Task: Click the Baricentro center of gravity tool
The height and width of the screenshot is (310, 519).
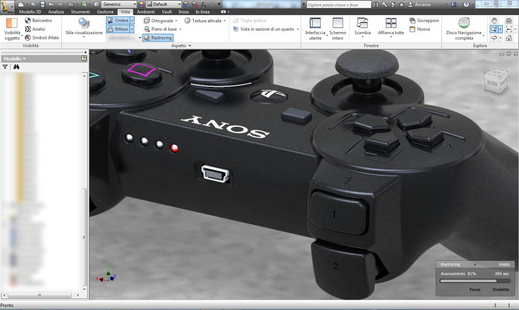Action: pos(38,20)
